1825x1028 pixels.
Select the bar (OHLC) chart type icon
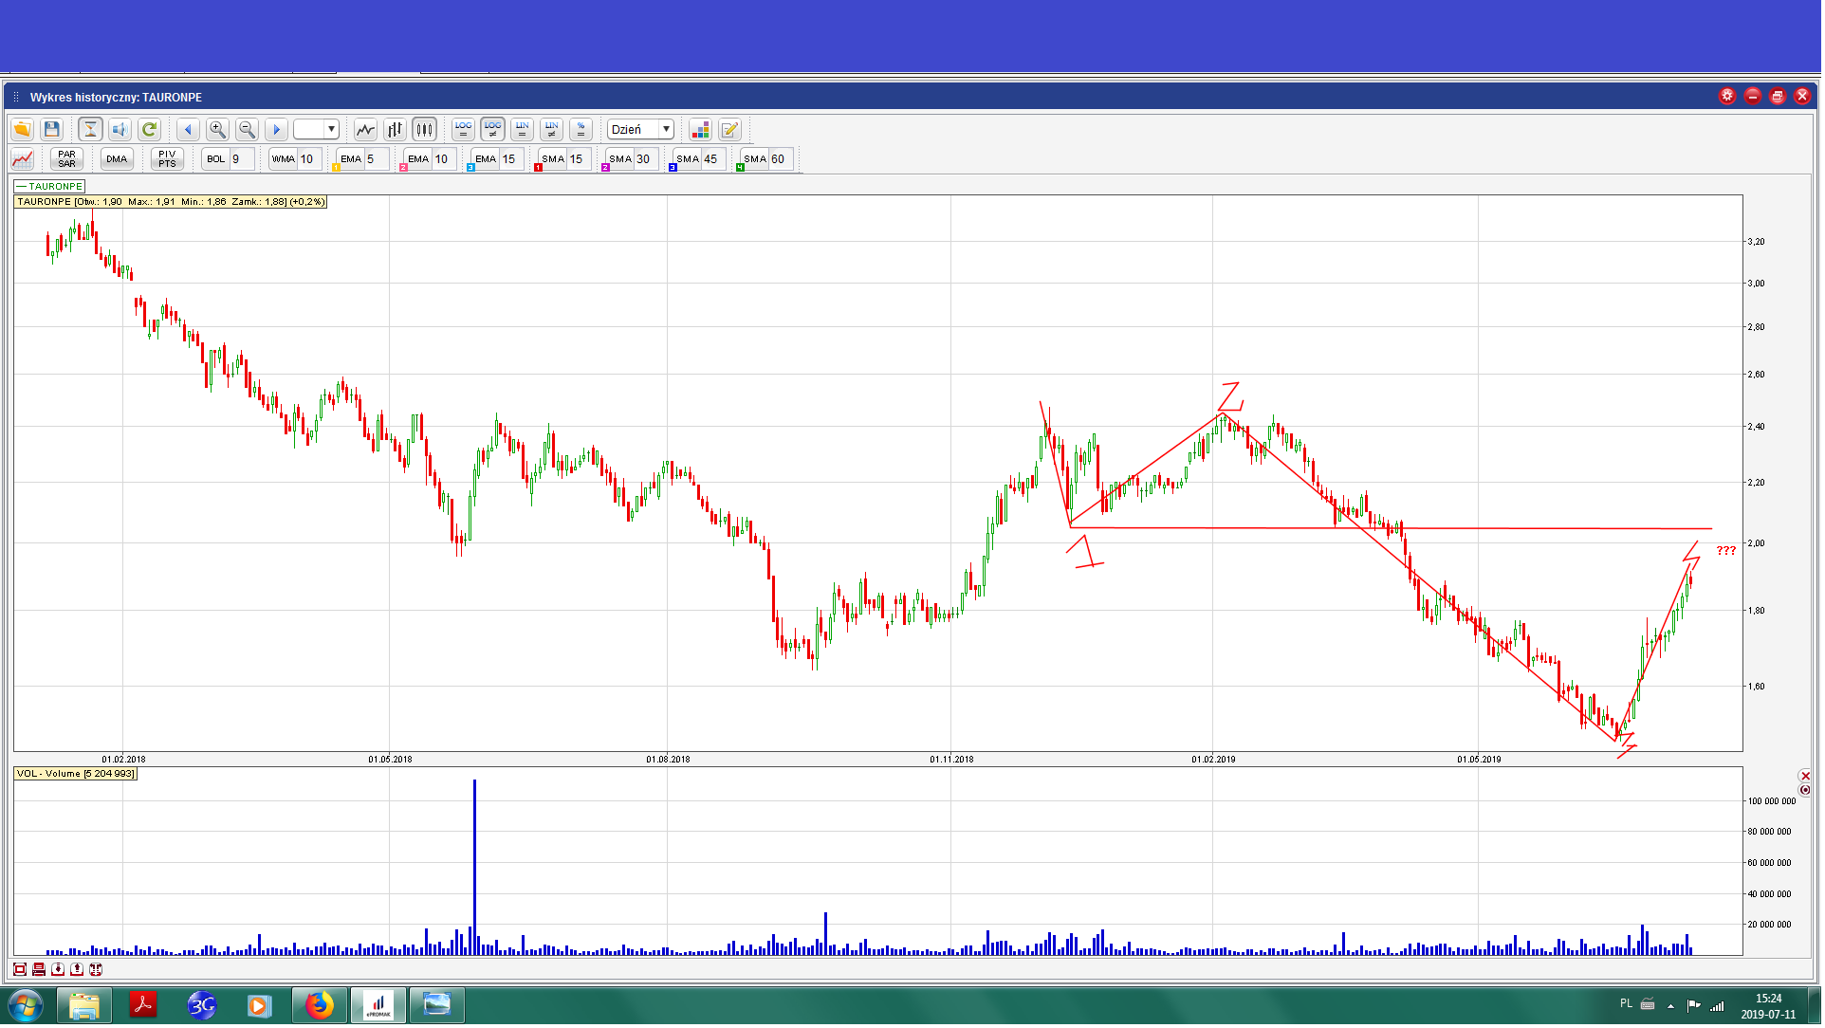(x=395, y=130)
